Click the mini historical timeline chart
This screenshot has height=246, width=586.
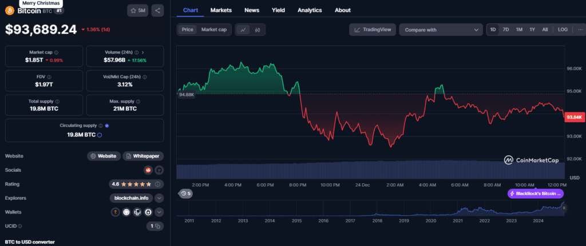coord(370,208)
